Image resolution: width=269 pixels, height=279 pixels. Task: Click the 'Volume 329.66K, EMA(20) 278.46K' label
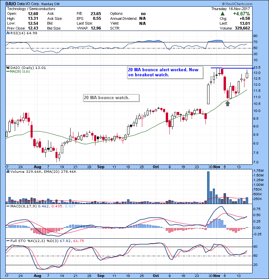(43, 171)
